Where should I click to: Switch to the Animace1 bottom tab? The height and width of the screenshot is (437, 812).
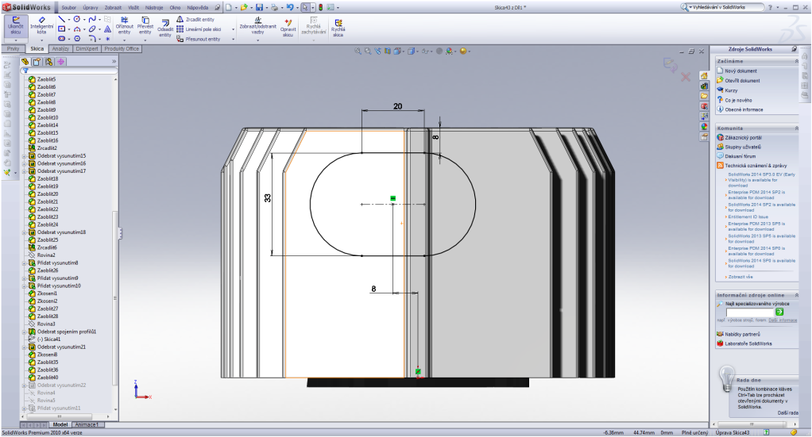point(87,424)
